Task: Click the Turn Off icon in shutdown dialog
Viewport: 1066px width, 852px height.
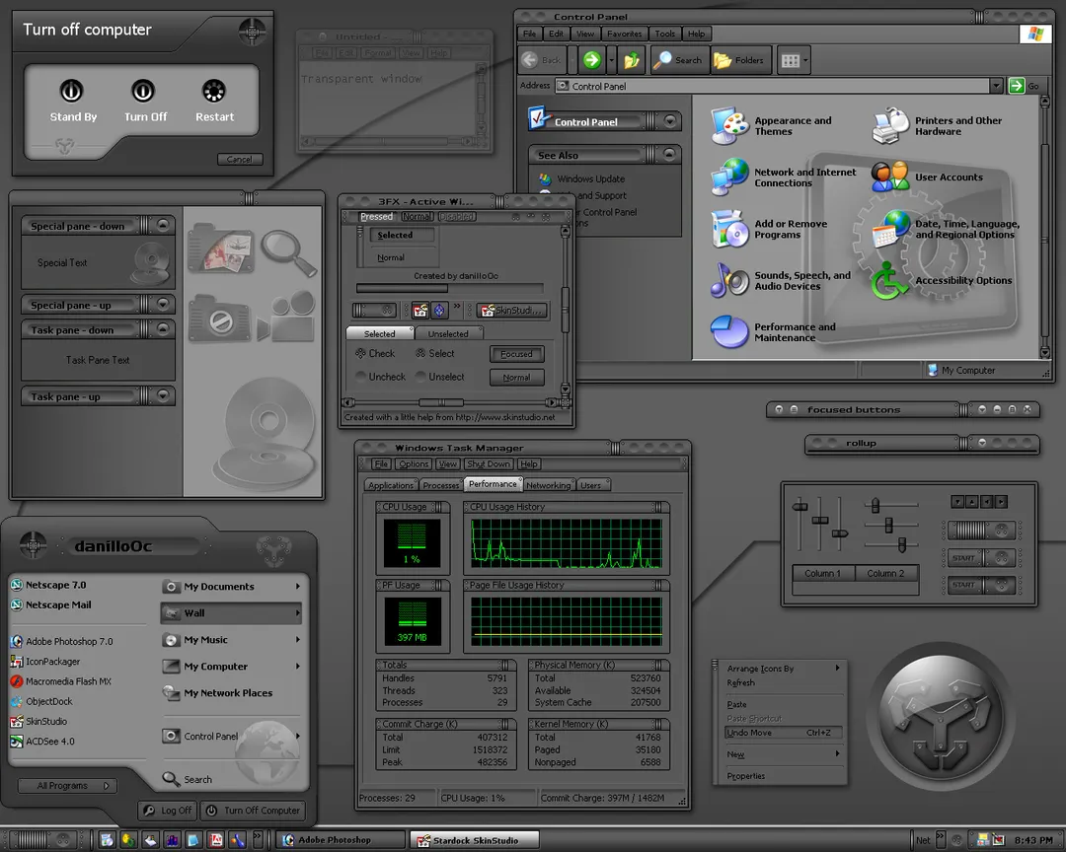Action: click(143, 91)
